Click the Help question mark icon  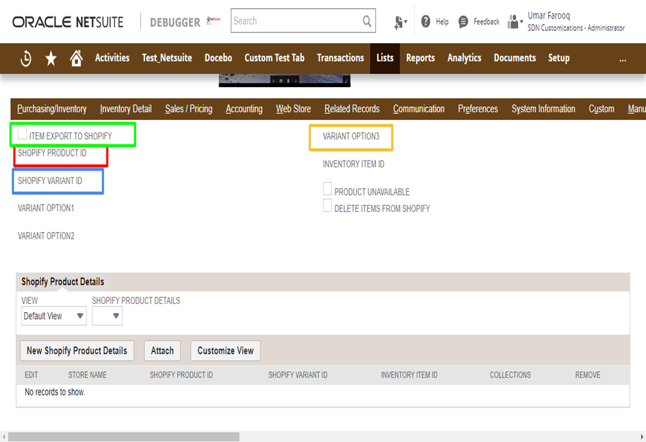(425, 21)
